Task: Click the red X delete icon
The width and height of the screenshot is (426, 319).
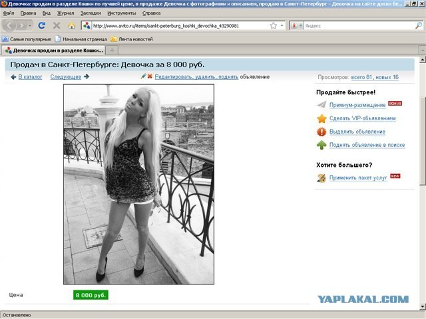Action: click(150, 76)
